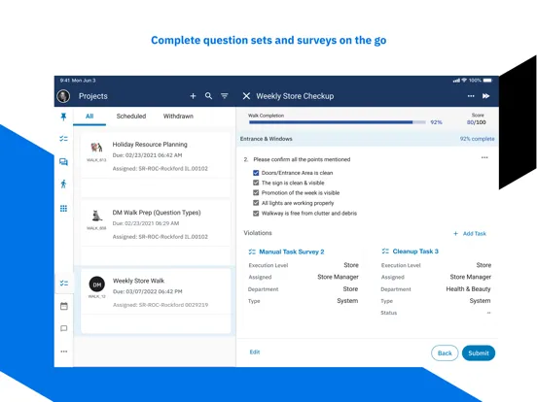Open the walking person icon in sidebar
The width and height of the screenshot is (537, 402).
pyautogui.click(x=63, y=184)
